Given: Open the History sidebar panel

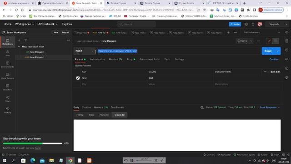Looking at the screenshot, I should 8,110.
